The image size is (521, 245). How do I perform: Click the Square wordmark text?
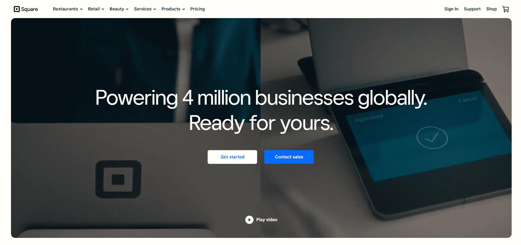29,9
